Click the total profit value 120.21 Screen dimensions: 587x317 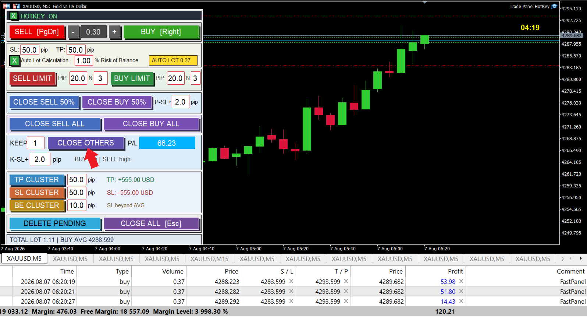(x=445, y=311)
